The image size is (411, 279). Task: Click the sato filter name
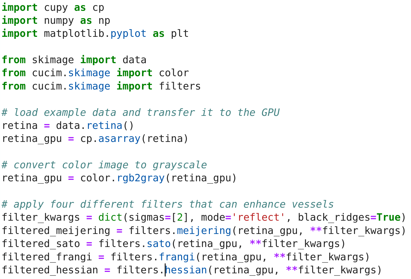point(159,243)
